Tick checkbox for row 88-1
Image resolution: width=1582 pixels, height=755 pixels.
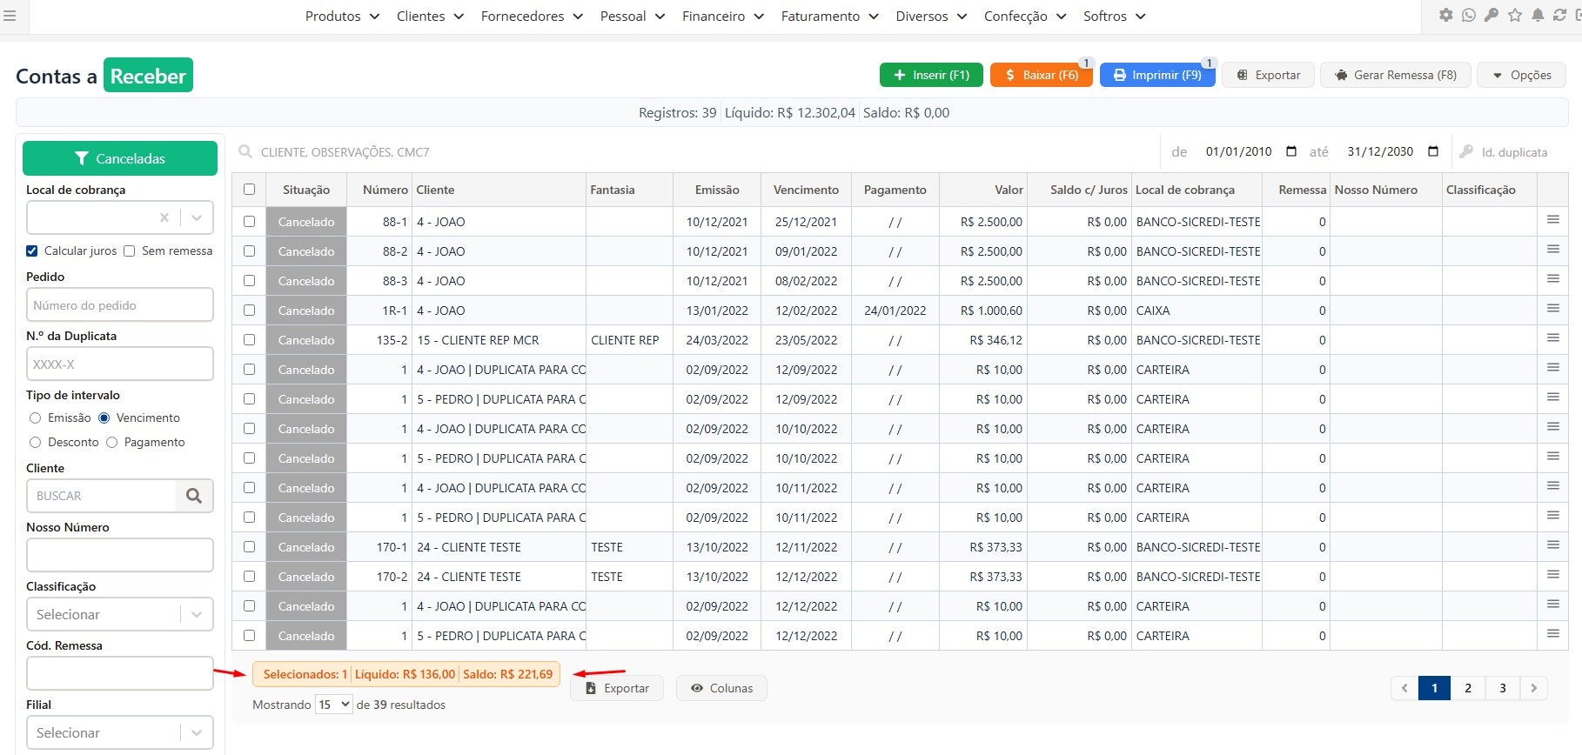coord(250,222)
